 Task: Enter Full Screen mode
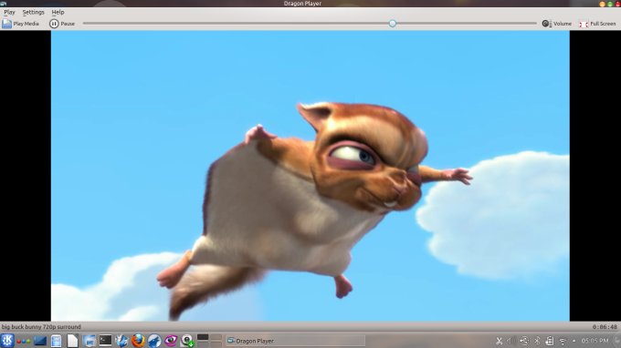pos(597,24)
